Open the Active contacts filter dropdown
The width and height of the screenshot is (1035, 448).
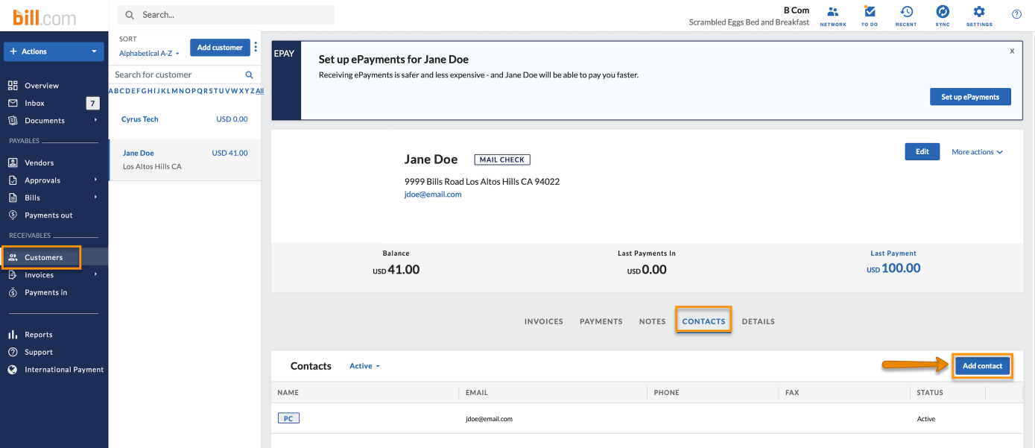(x=365, y=366)
